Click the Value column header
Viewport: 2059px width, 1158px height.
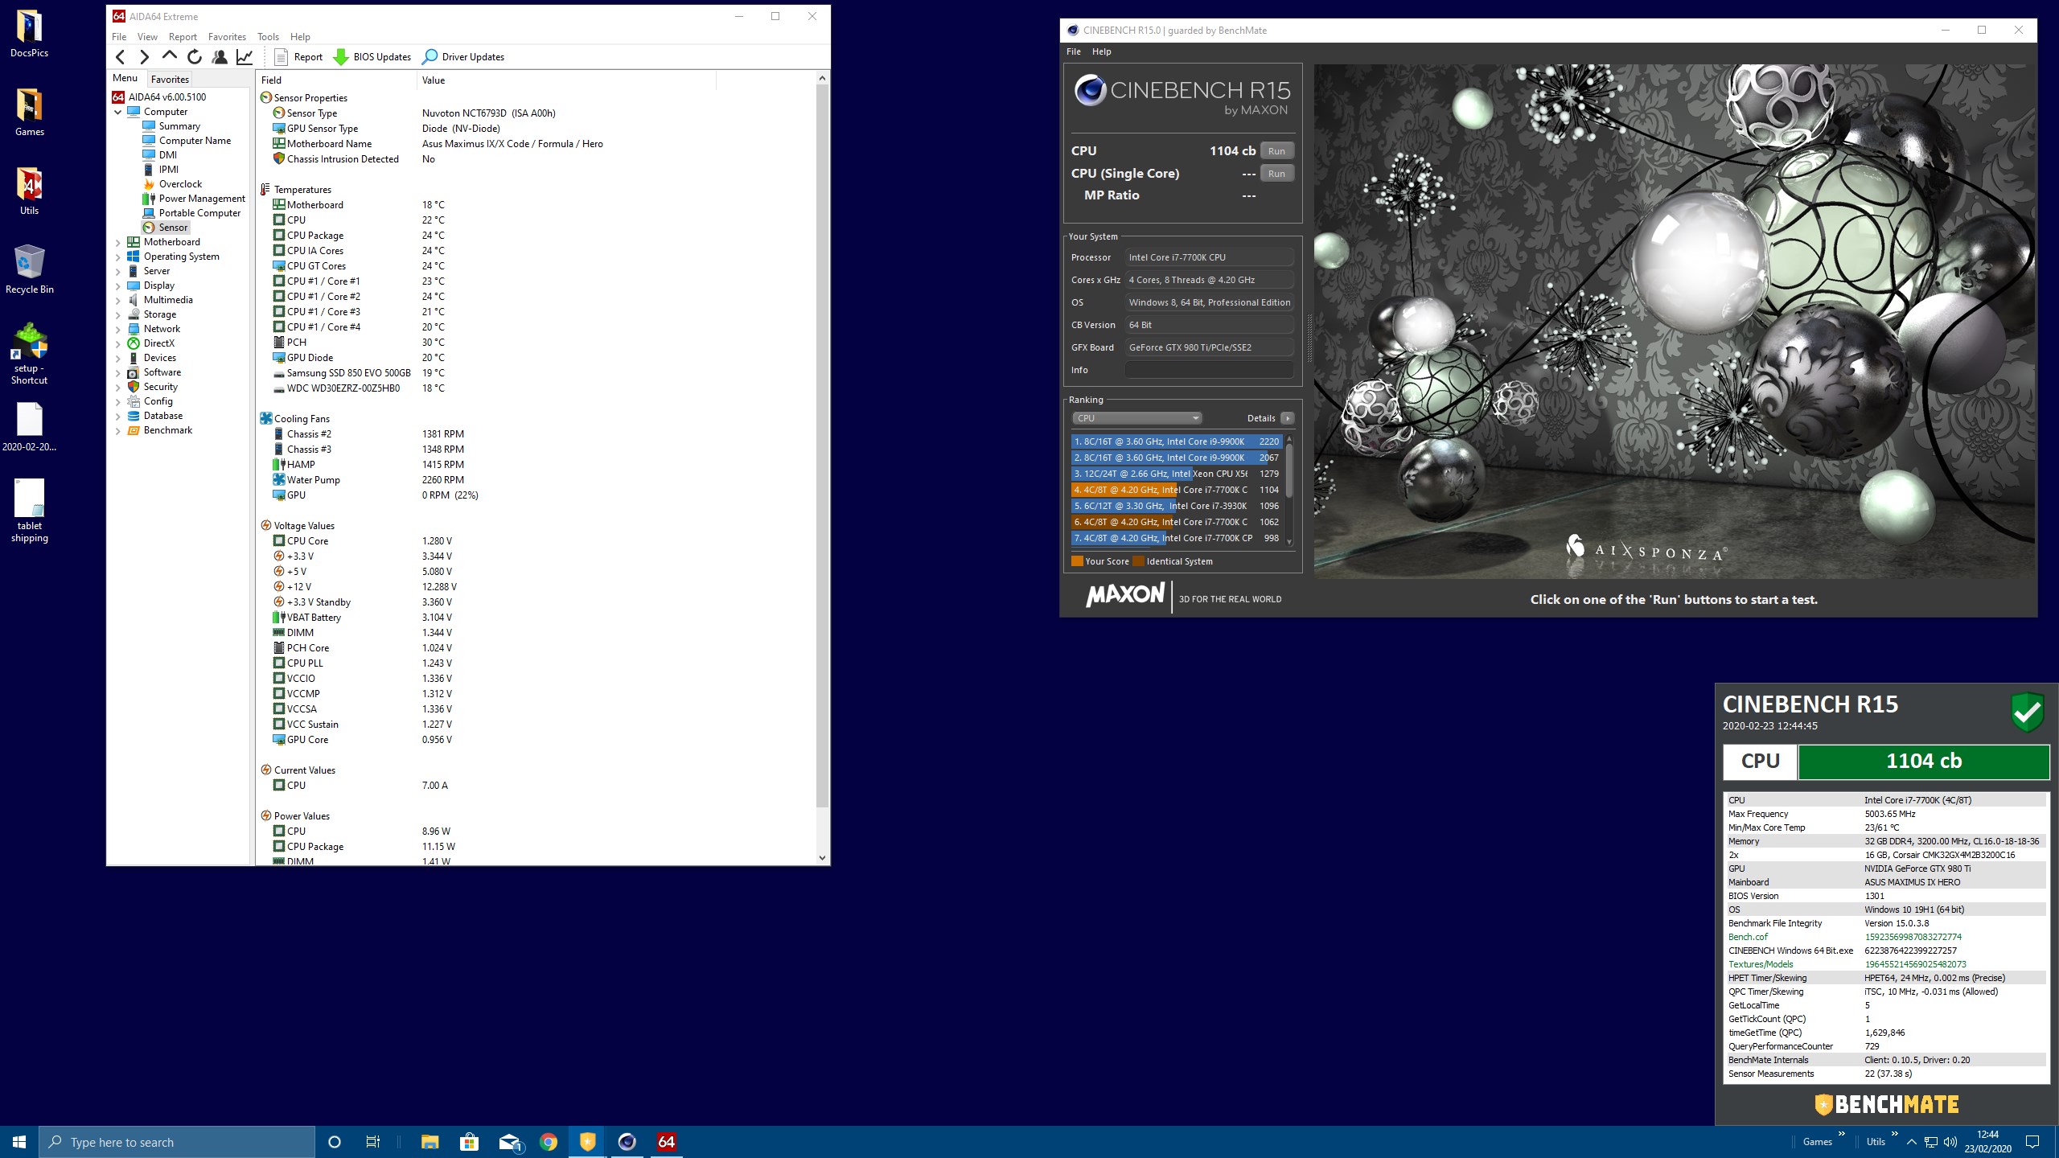(x=566, y=80)
